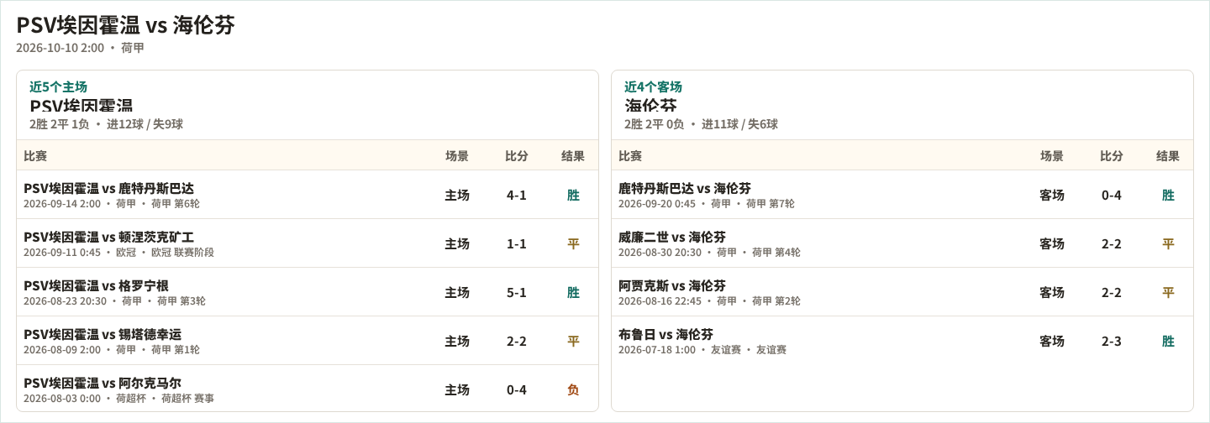The width and height of the screenshot is (1210, 423).
Task: Click the score 5-1 in the home table
Action: tap(517, 293)
